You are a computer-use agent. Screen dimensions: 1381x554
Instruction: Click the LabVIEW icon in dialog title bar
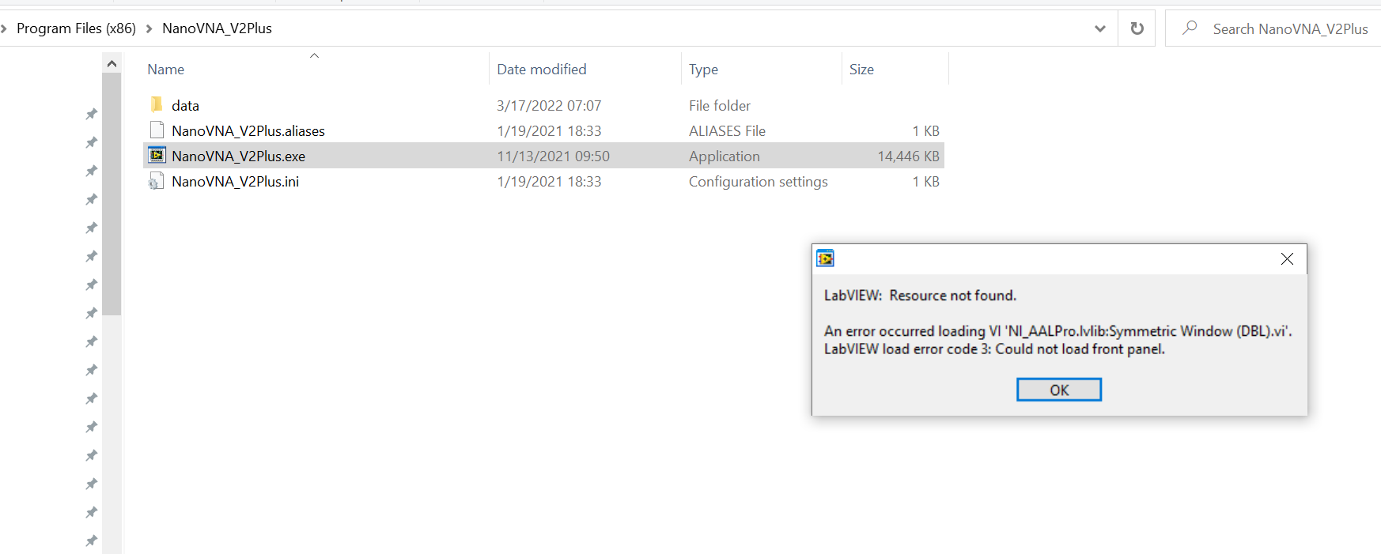[x=825, y=258]
